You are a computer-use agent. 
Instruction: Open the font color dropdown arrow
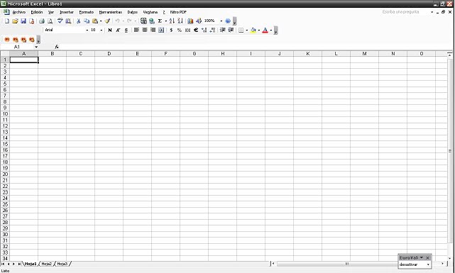(271, 30)
